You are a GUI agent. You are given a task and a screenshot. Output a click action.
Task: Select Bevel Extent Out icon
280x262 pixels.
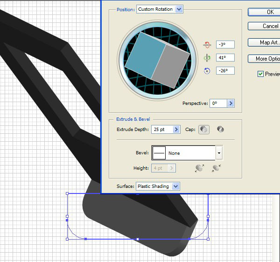199,168
